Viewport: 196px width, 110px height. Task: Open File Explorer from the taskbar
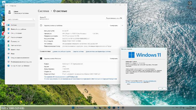click(105, 108)
